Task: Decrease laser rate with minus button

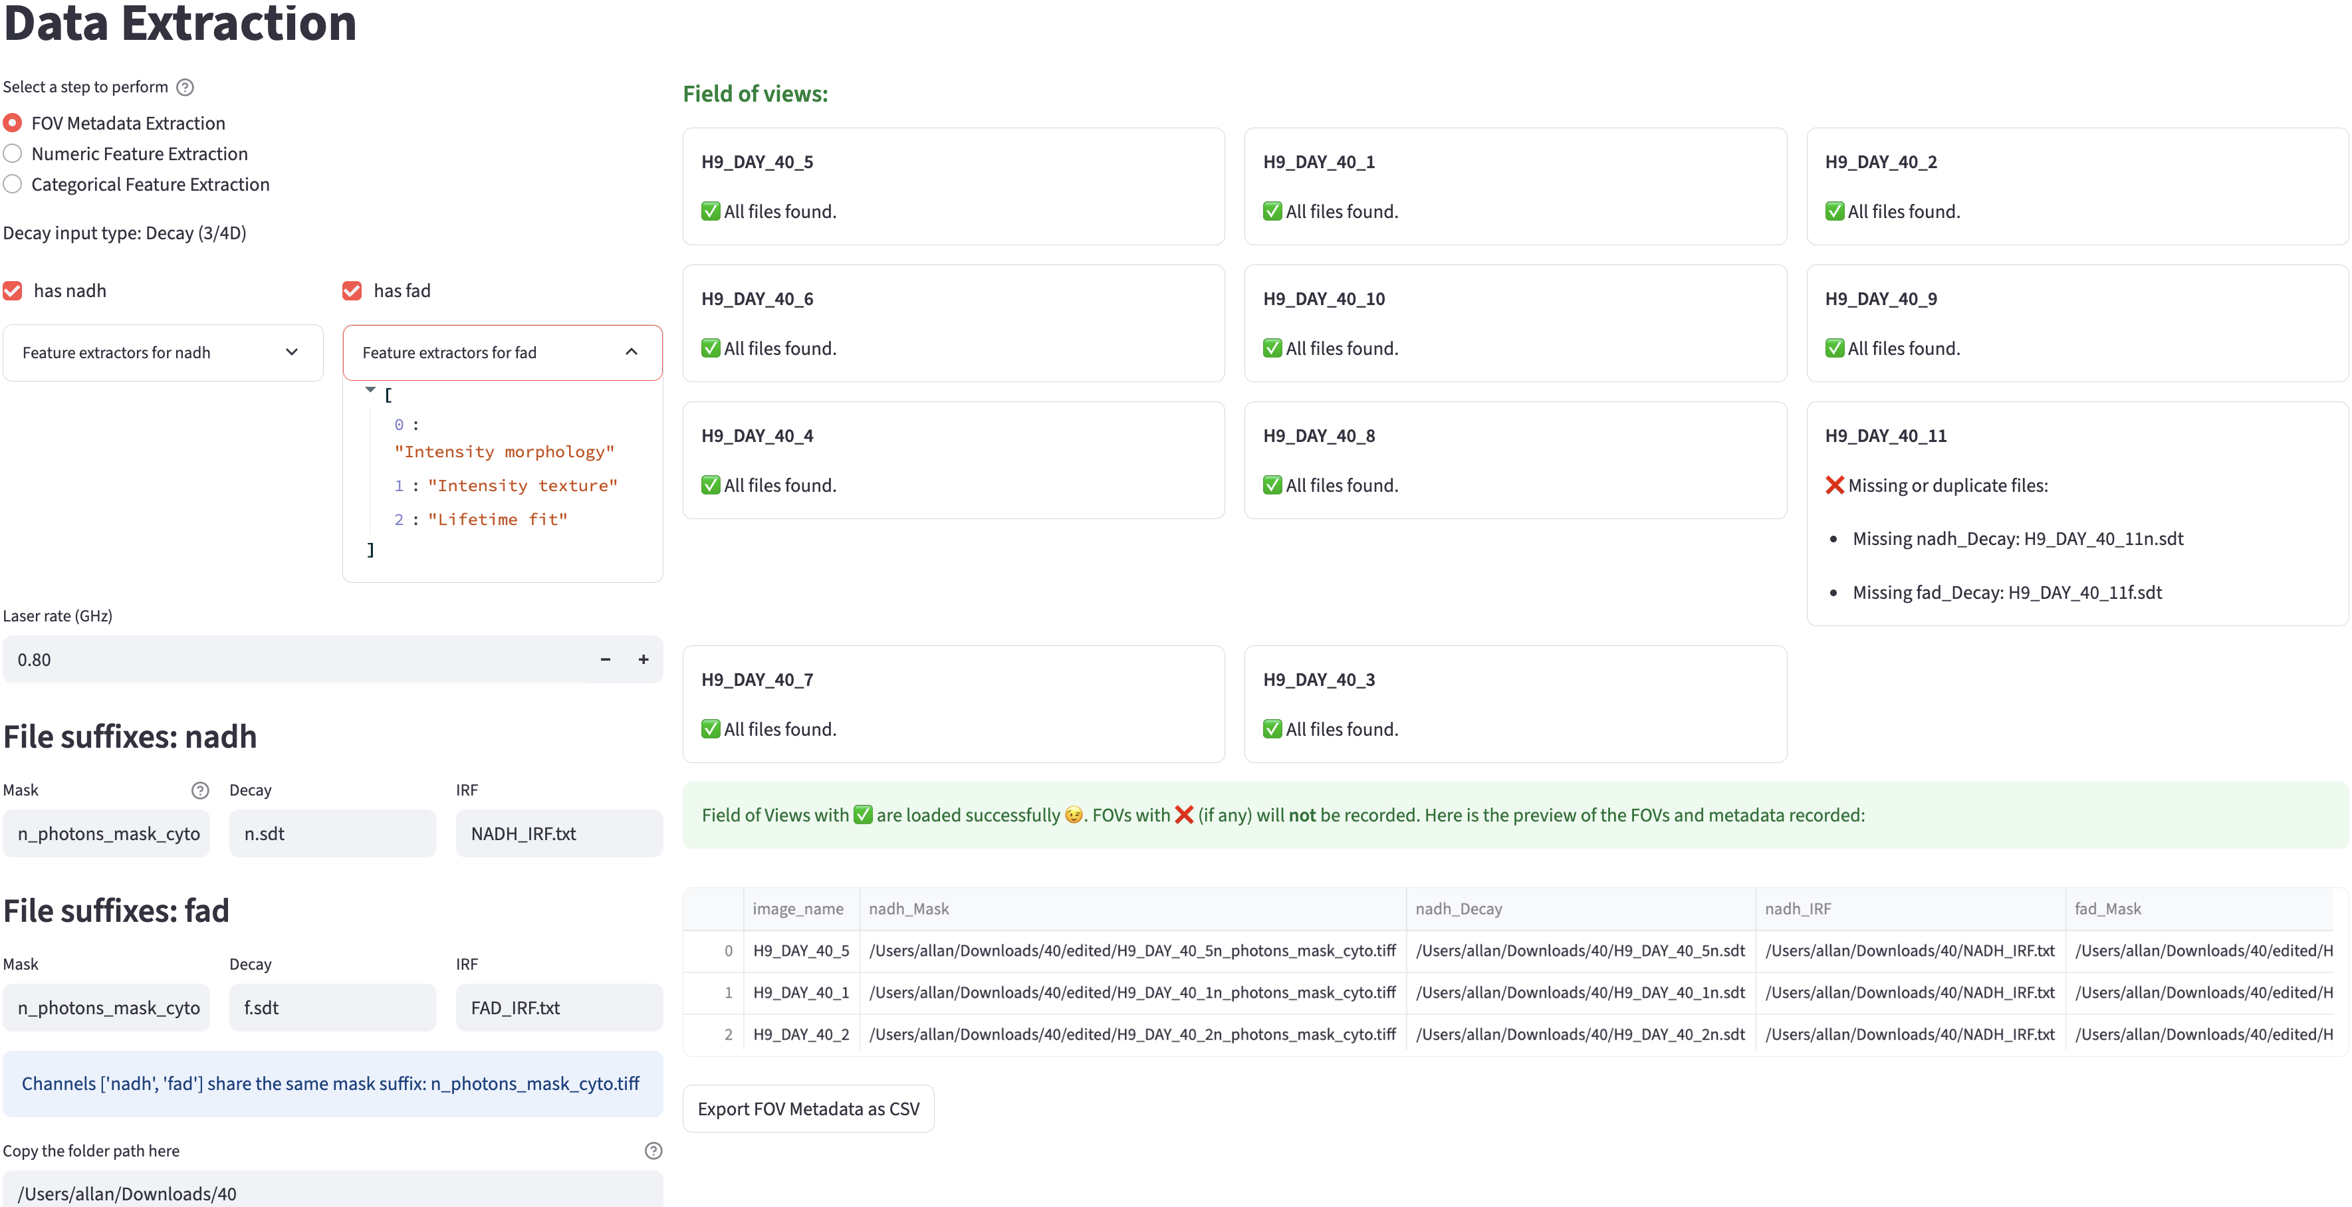Action: click(606, 659)
